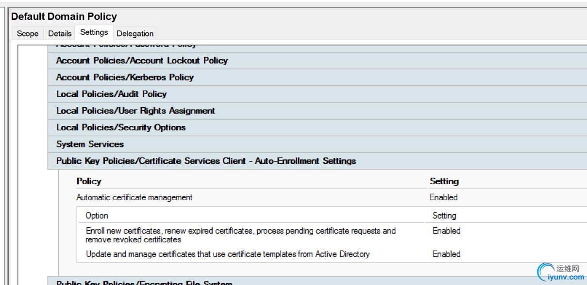The image size is (587, 285).
Task: Expand Account Policies/Account Lockout Policy section
Action: tap(317, 61)
